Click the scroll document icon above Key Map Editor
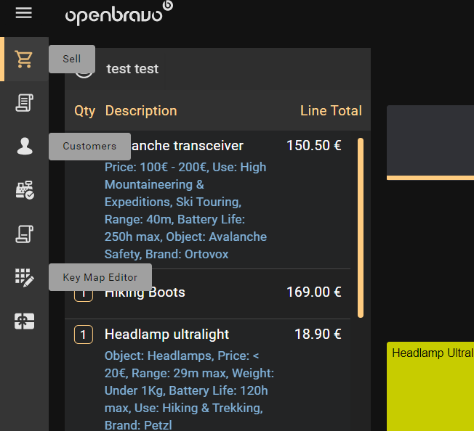This screenshot has height=431, width=474. coord(24,234)
